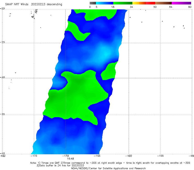This screenshot has height=170, width=194.
Task: Click the longitude label -165
Action: pos(97,156)
